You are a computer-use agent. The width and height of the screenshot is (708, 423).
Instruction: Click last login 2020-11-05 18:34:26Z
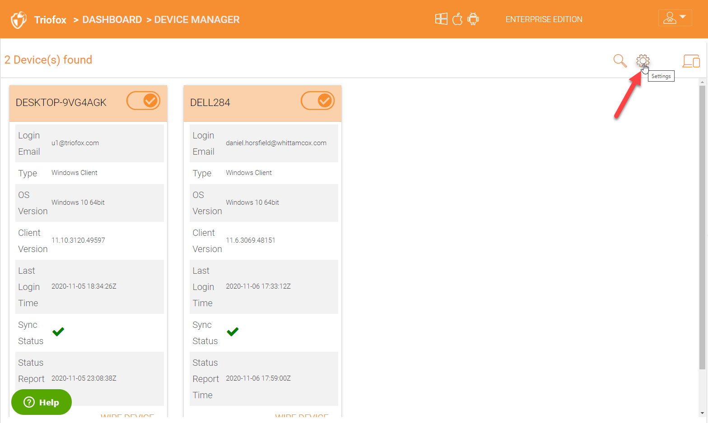click(x=84, y=286)
